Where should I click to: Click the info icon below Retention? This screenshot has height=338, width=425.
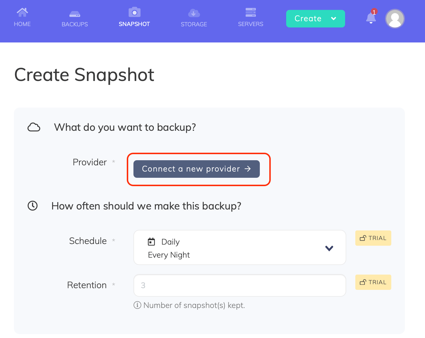(x=137, y=305)
